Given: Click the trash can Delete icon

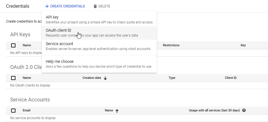Looking at the screenshot, I should [95, 6].
